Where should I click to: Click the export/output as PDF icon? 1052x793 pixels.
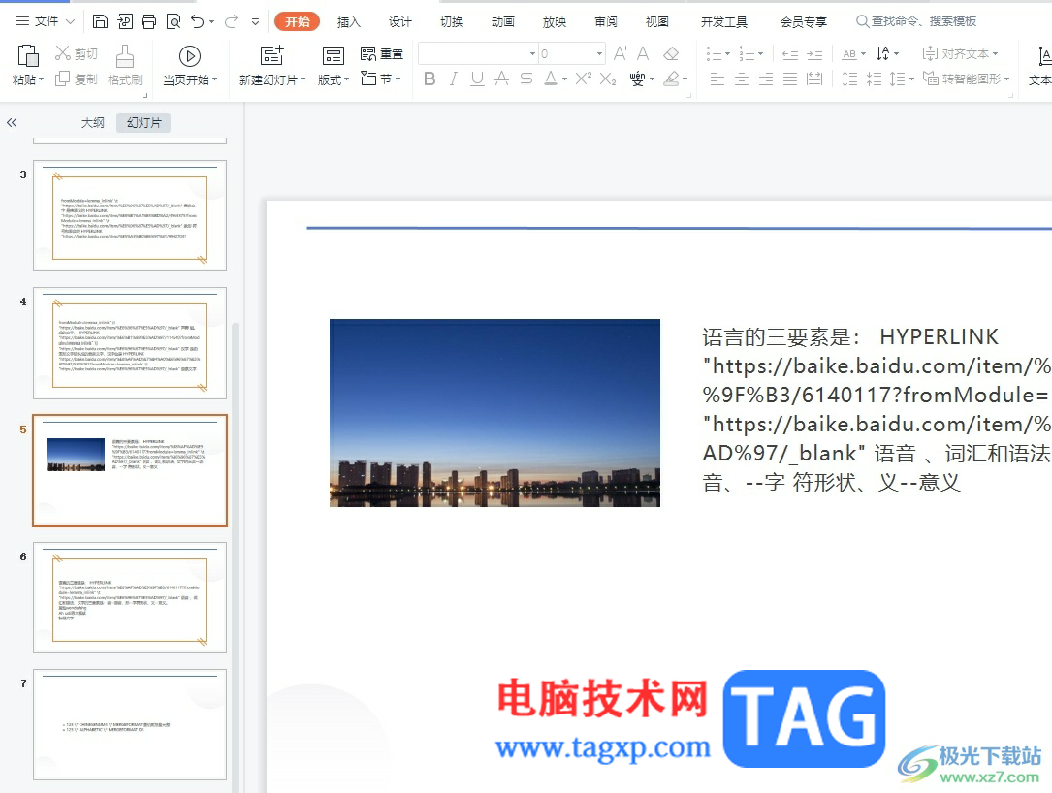tap(124, 21)
